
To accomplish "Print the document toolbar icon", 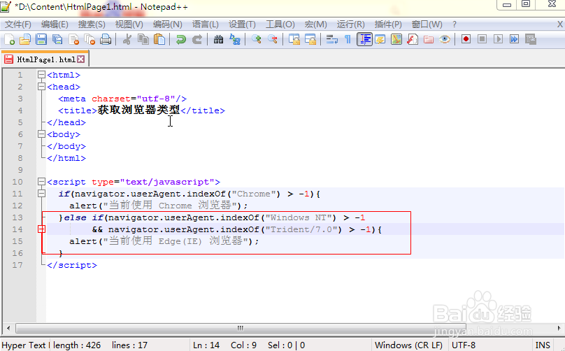I will tap(105, 39).
